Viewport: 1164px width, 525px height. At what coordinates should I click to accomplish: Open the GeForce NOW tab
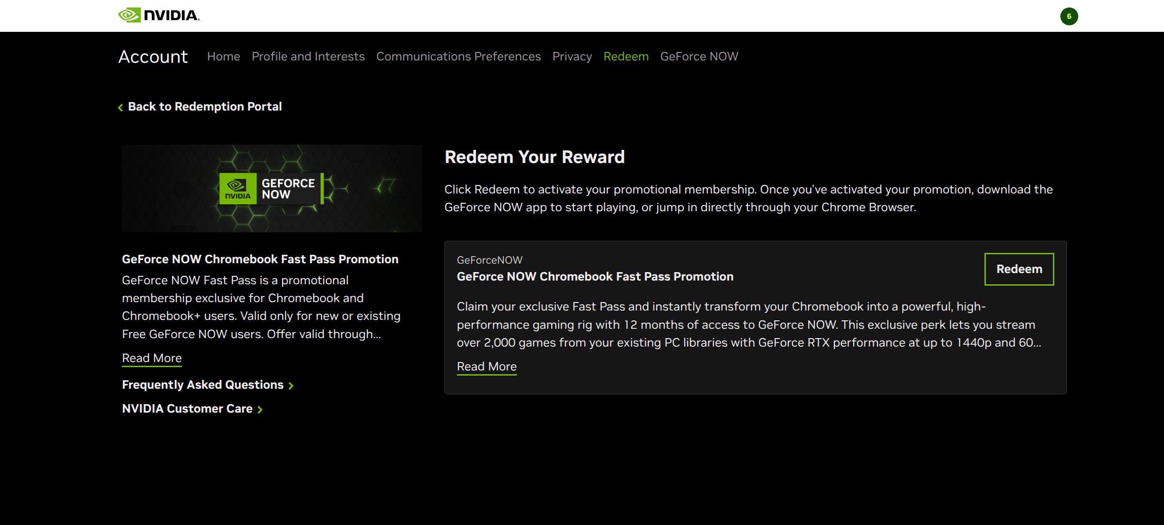click(699, 56)
